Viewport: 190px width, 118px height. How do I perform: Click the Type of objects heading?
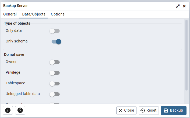pos(17,23)
